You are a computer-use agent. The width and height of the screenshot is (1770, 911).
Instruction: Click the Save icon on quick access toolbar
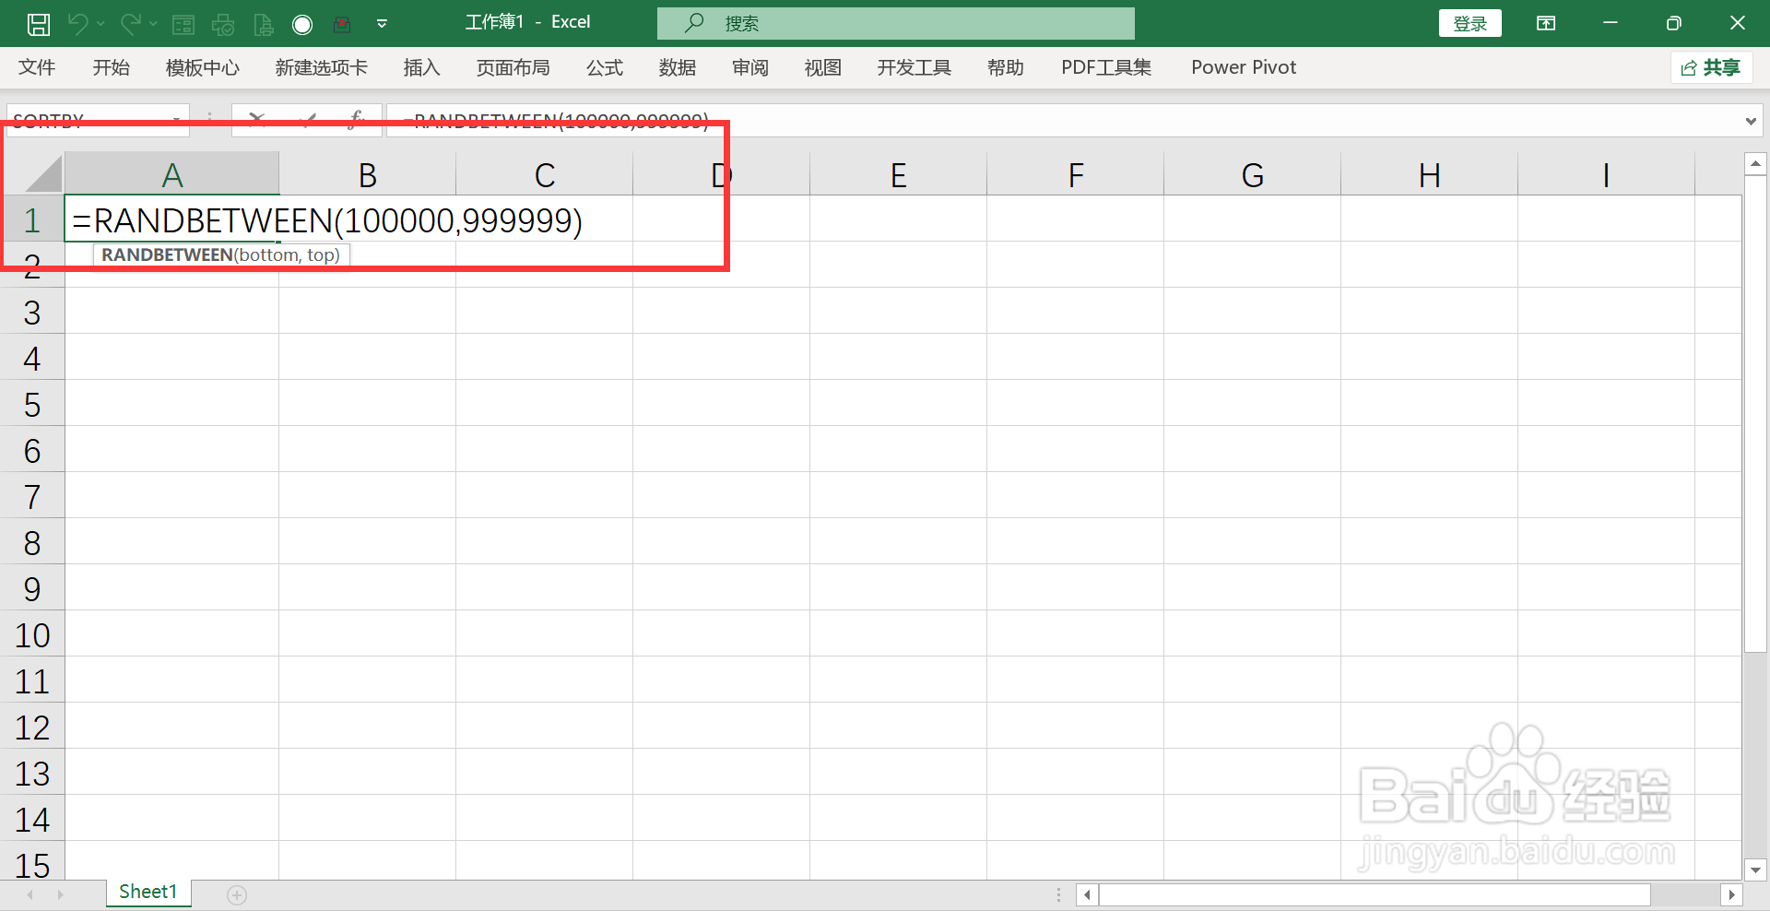38,23
